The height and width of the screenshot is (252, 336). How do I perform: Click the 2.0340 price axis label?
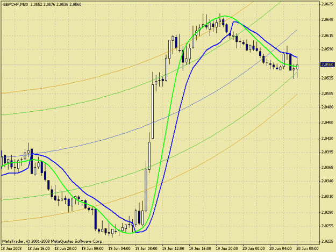(327, 181)
